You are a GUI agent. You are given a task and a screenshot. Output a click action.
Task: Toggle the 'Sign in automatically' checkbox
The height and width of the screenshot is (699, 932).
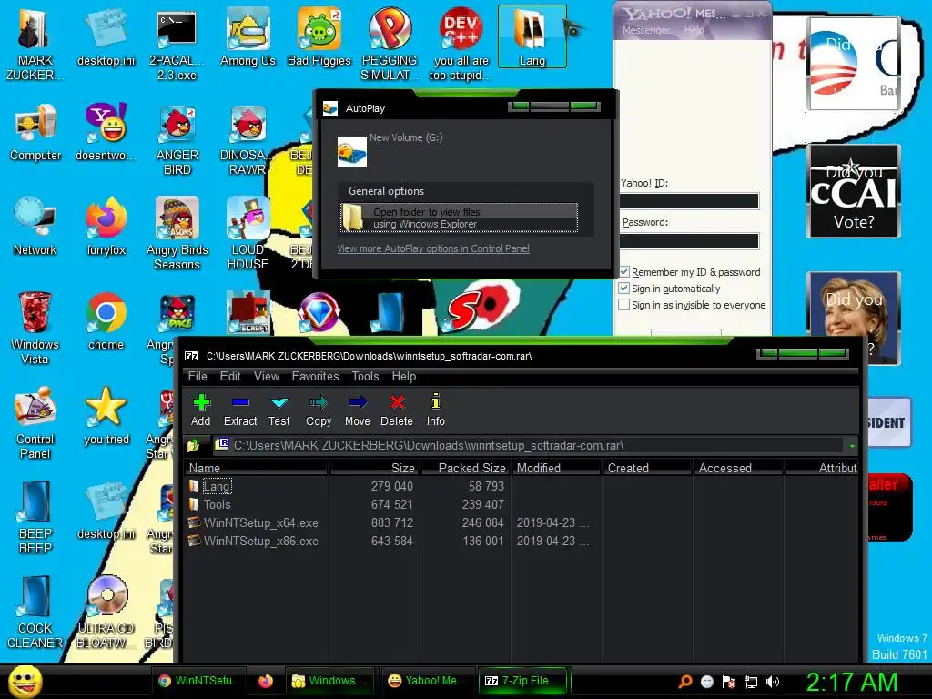click(624, 289)
